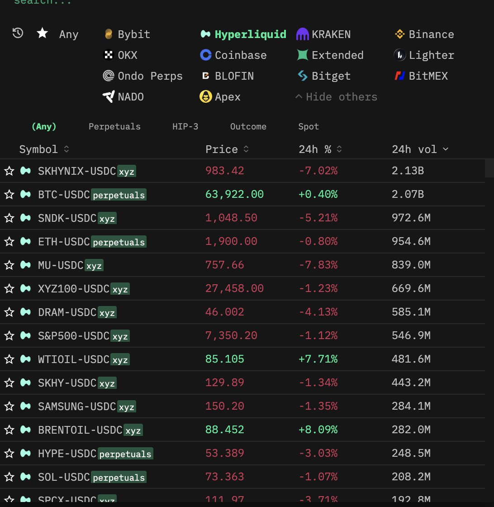
Task: Click the Hyperliquid logo icon
Action: [x=205, y=34]
